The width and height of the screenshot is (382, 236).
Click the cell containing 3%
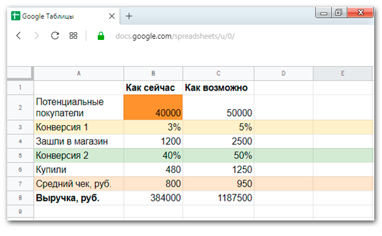pos(153,127)
